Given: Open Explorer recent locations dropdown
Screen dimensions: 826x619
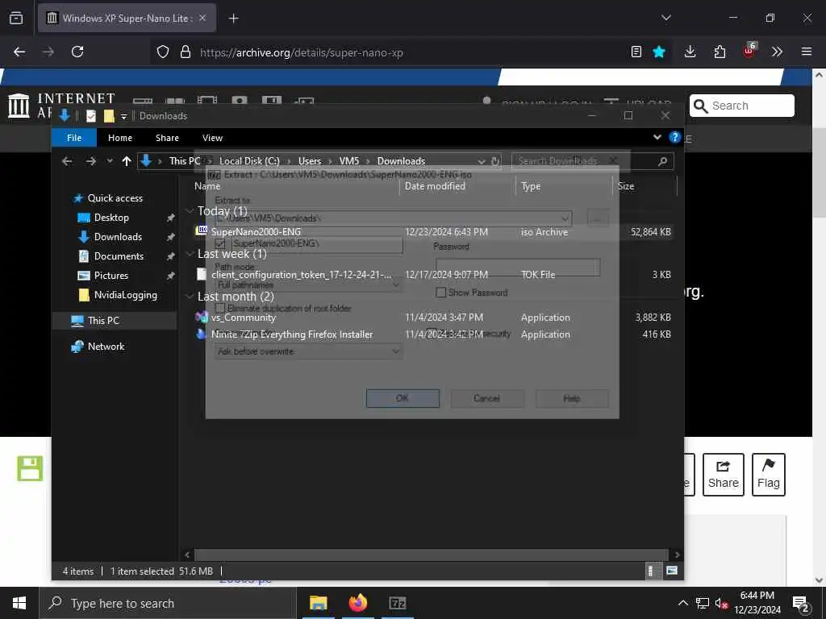Looking at the screenshot, I should [110, 161].
